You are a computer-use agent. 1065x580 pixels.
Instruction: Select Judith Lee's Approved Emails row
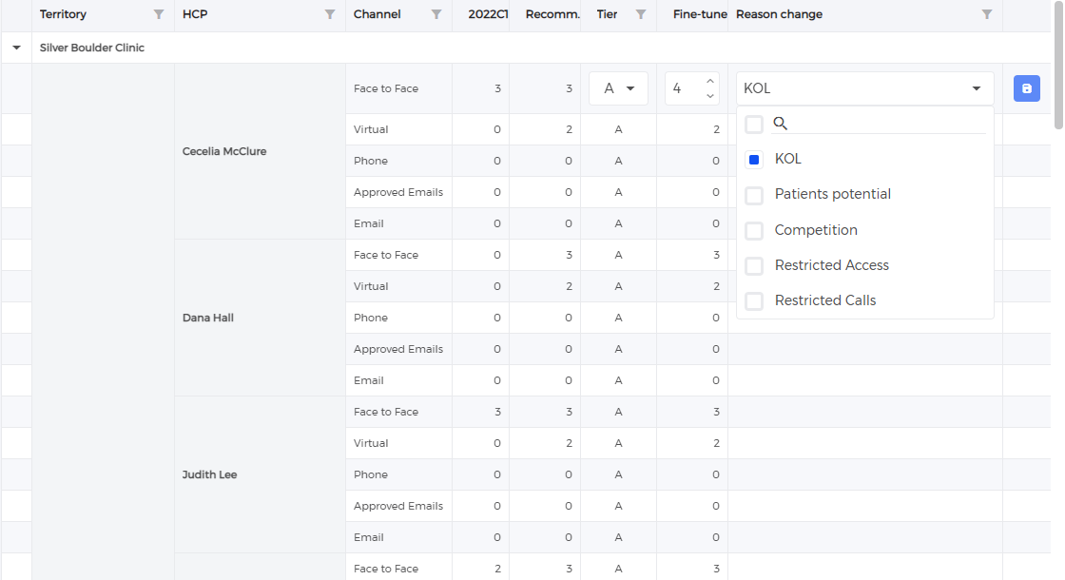tap(398, 506)
